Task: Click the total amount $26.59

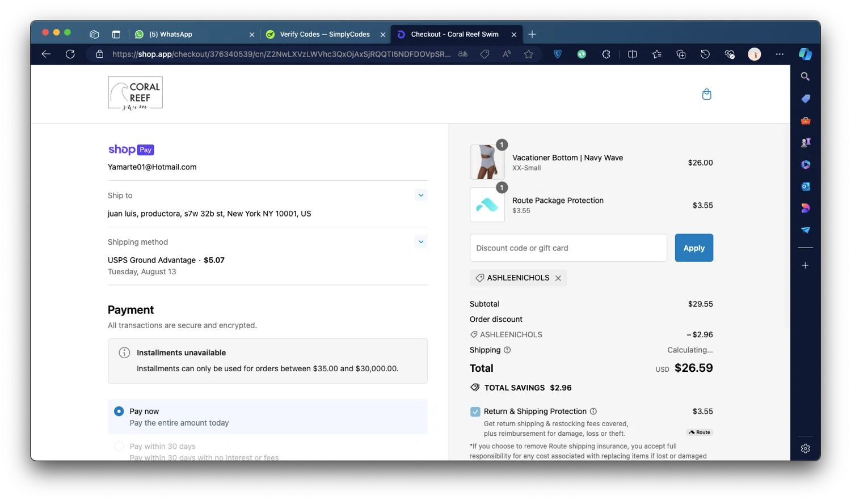Action: [x=694, y=368]
